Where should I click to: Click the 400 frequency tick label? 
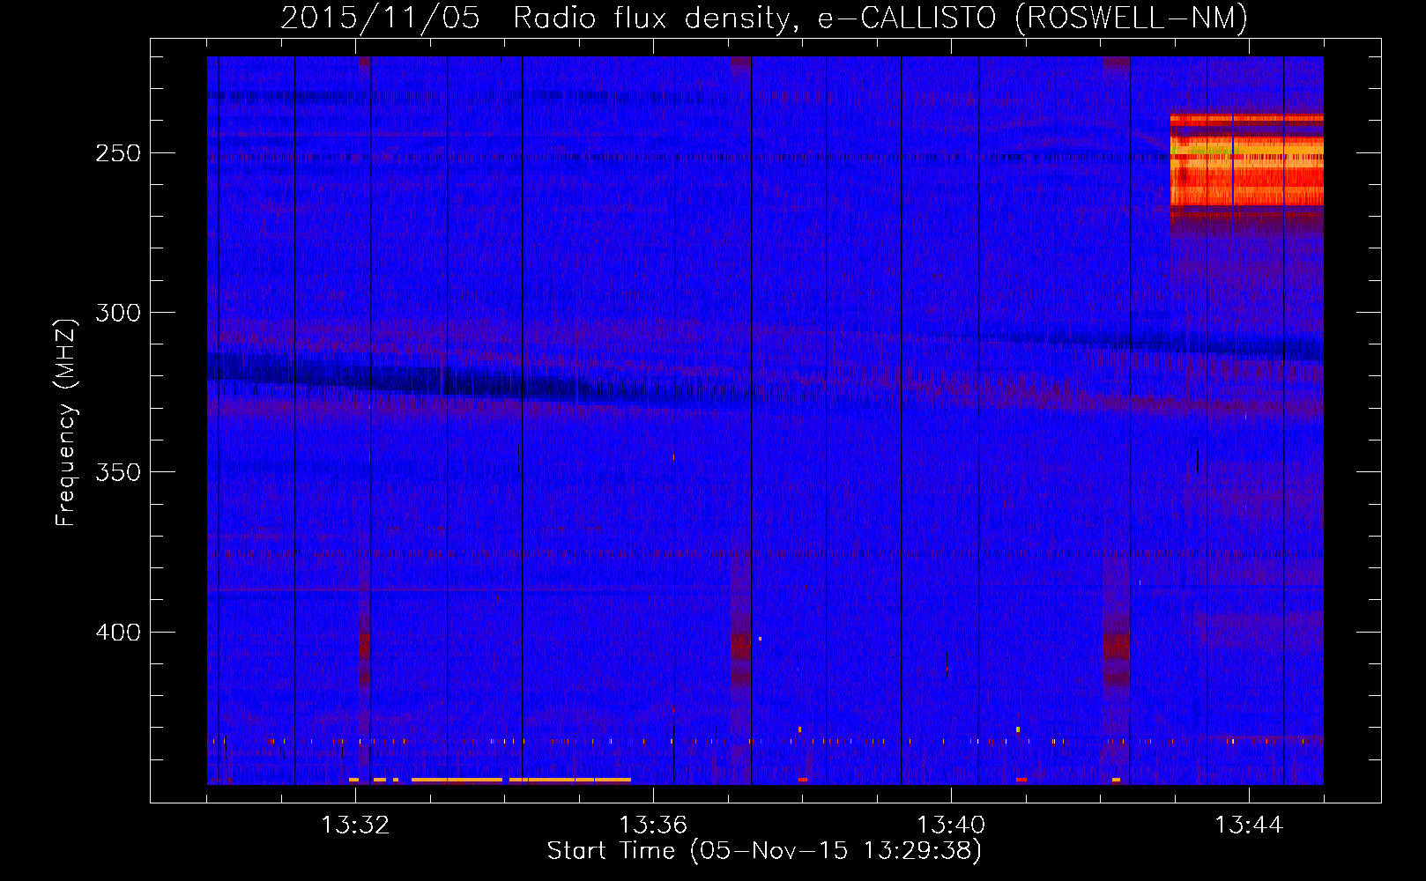(118, 633)
